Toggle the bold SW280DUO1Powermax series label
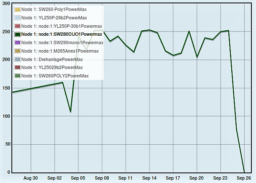The height and width of the screenshot is (183, 256). 61,34
